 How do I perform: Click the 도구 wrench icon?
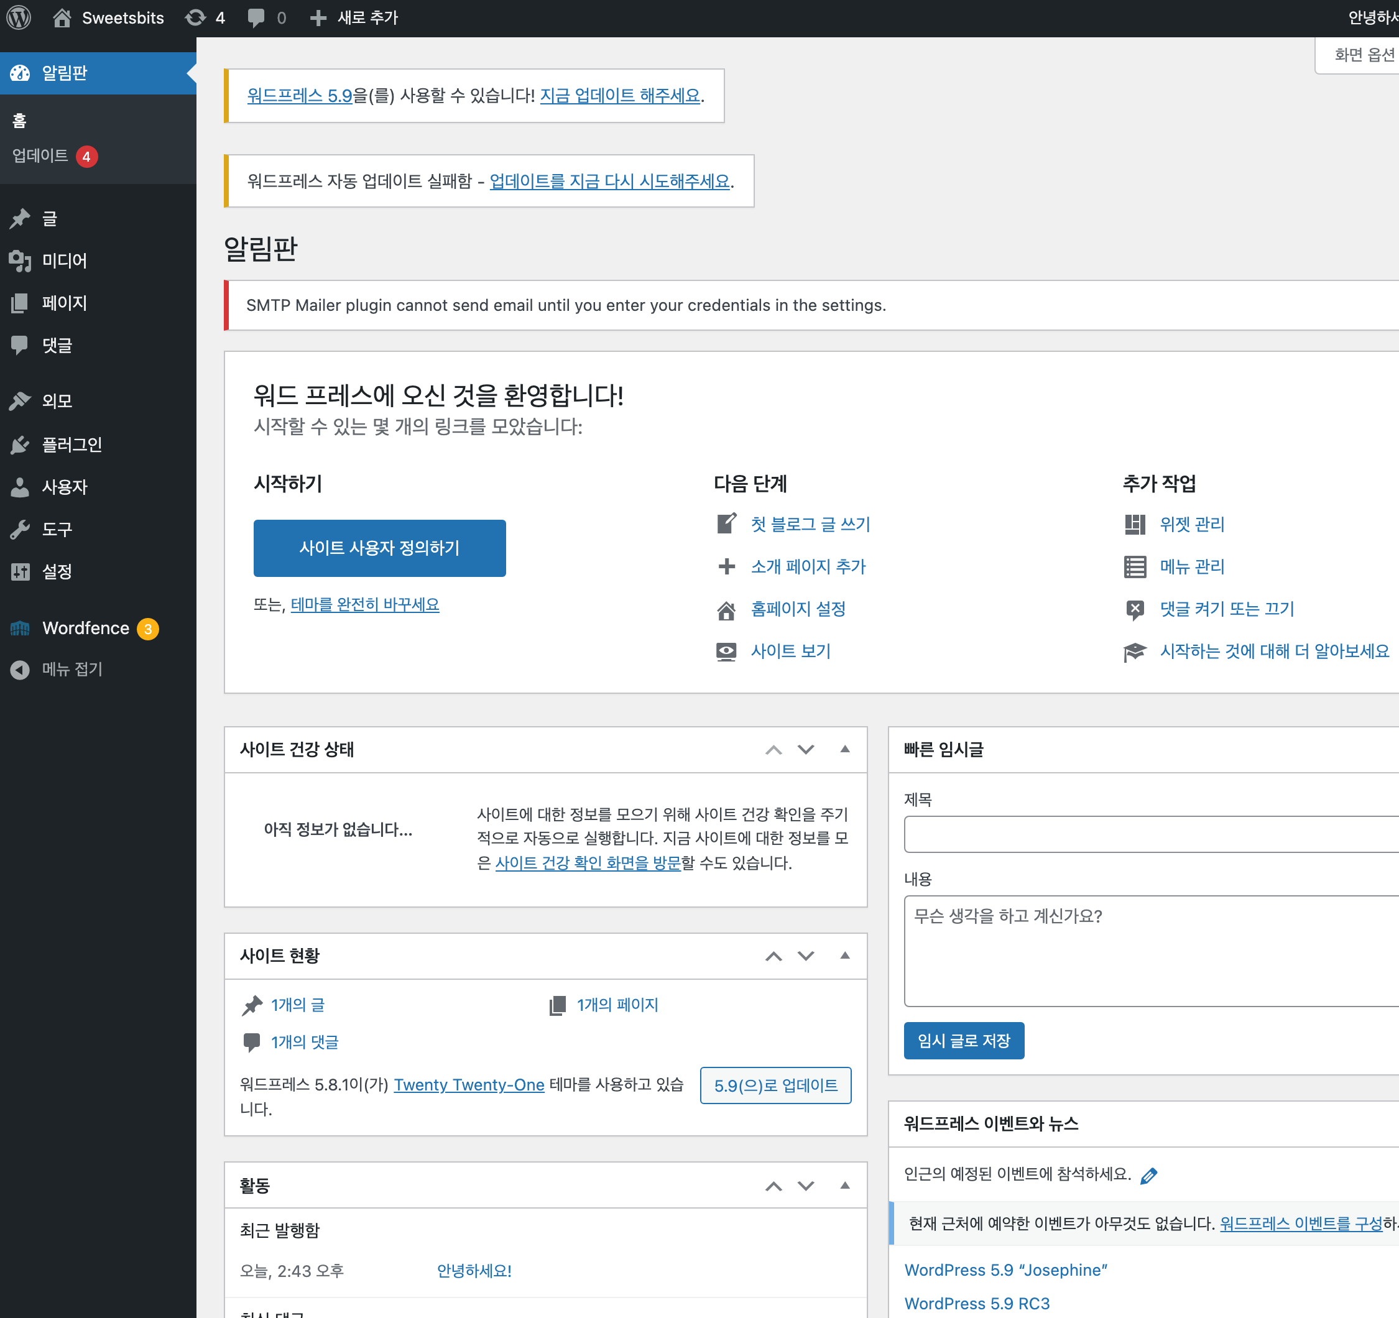coord(21,529)
